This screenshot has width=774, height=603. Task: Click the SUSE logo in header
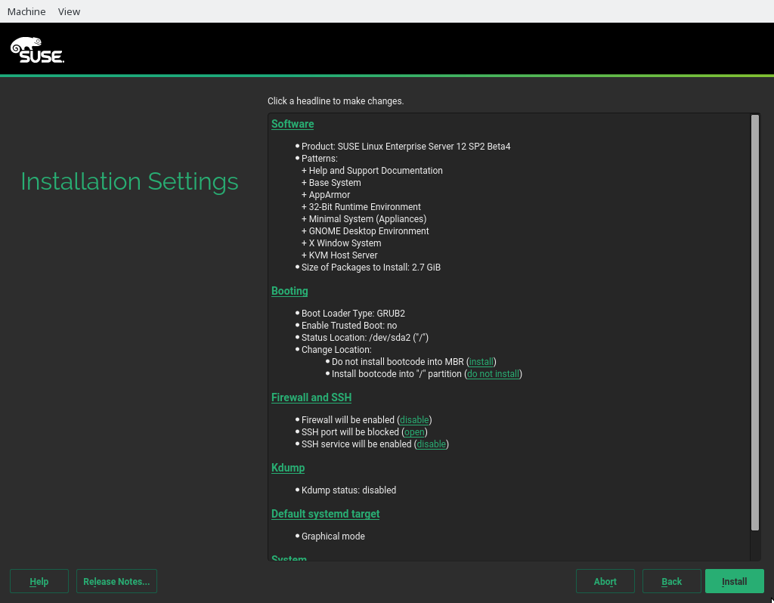[x=37, y=50]
